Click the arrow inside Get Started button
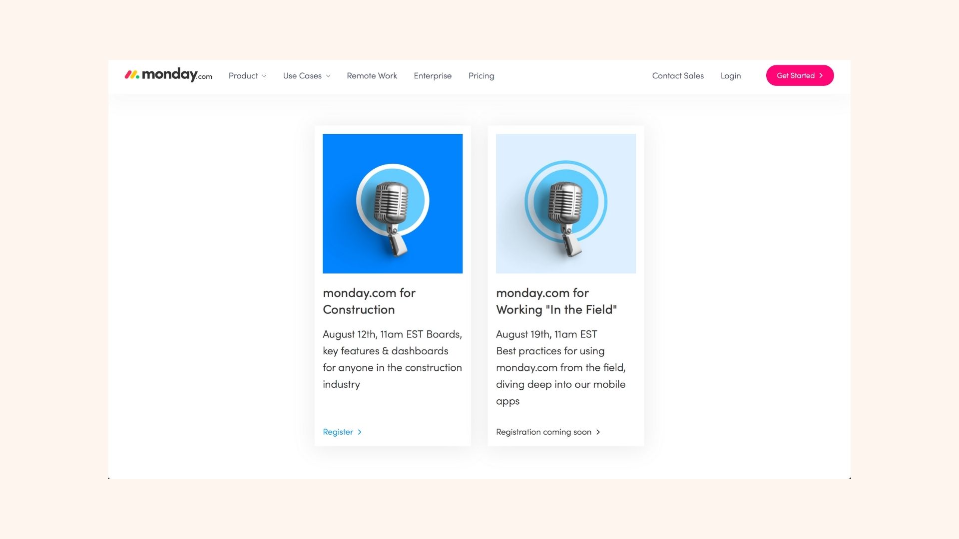 (821, 76)
